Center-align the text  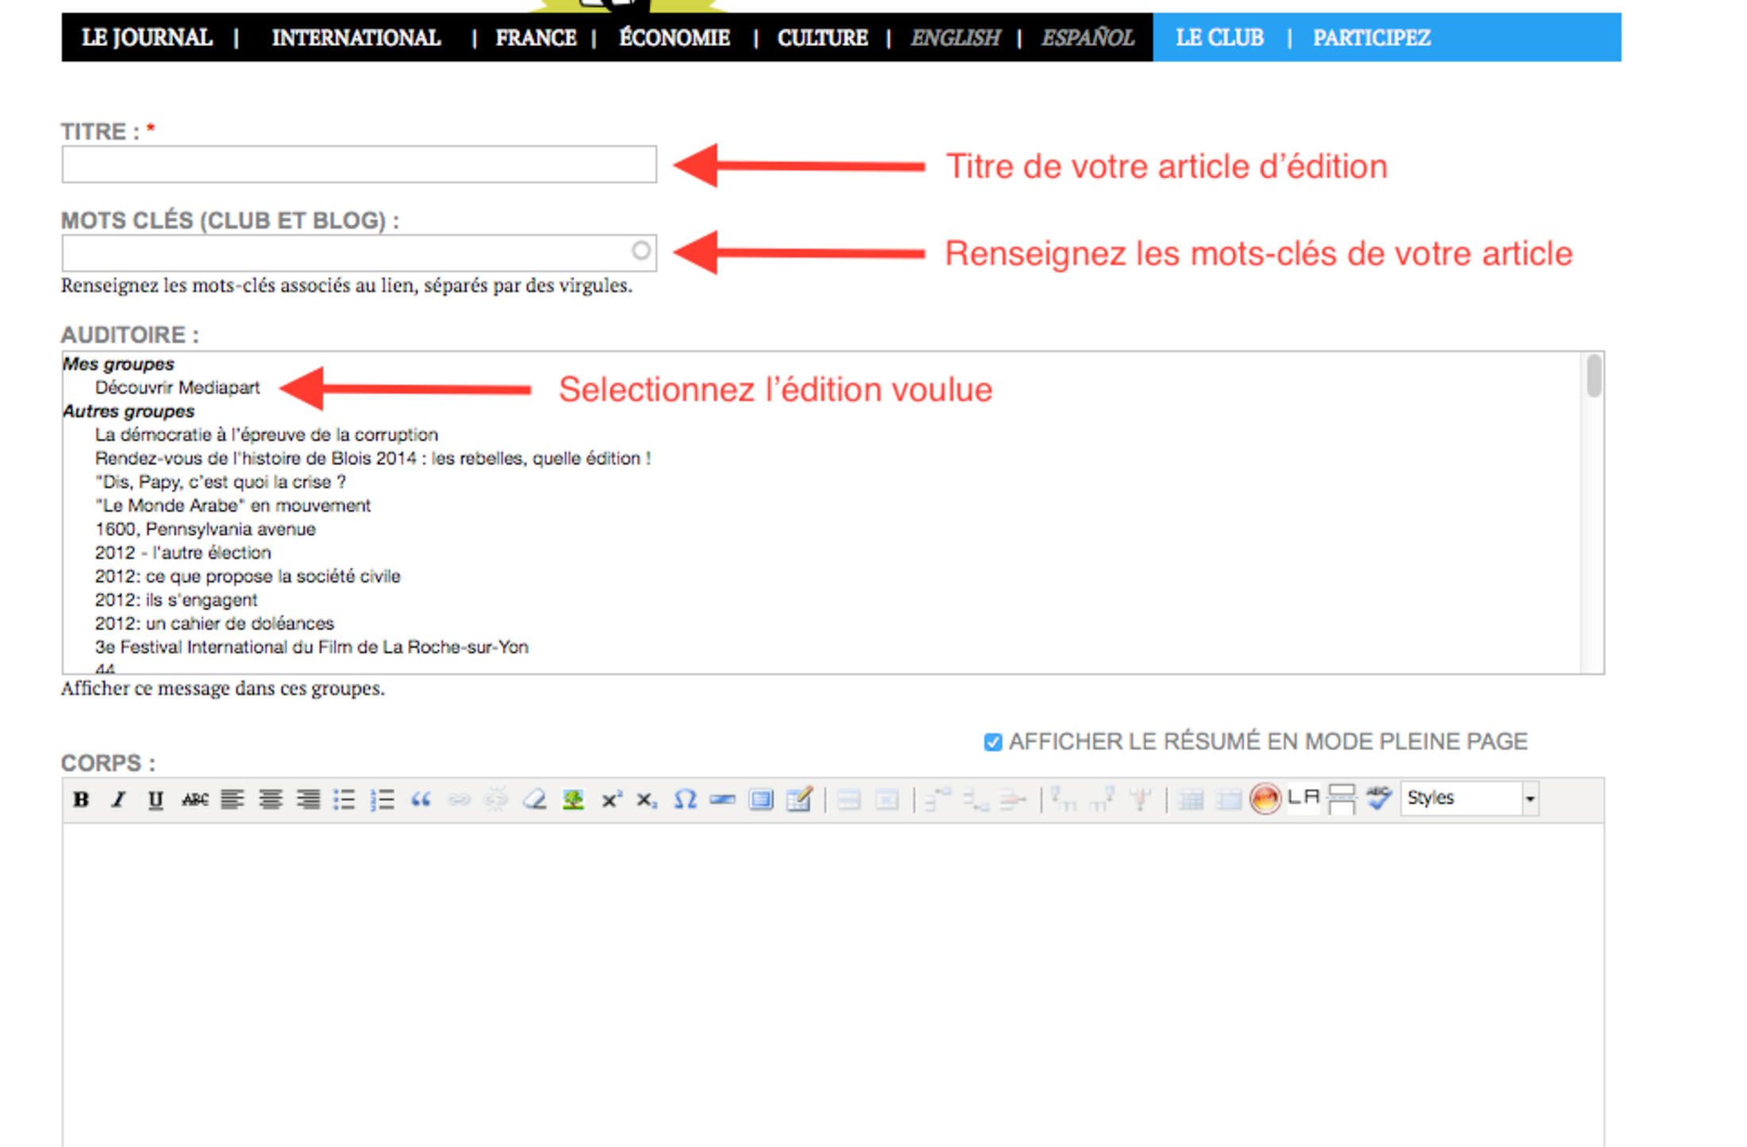[x=270, y=799]
